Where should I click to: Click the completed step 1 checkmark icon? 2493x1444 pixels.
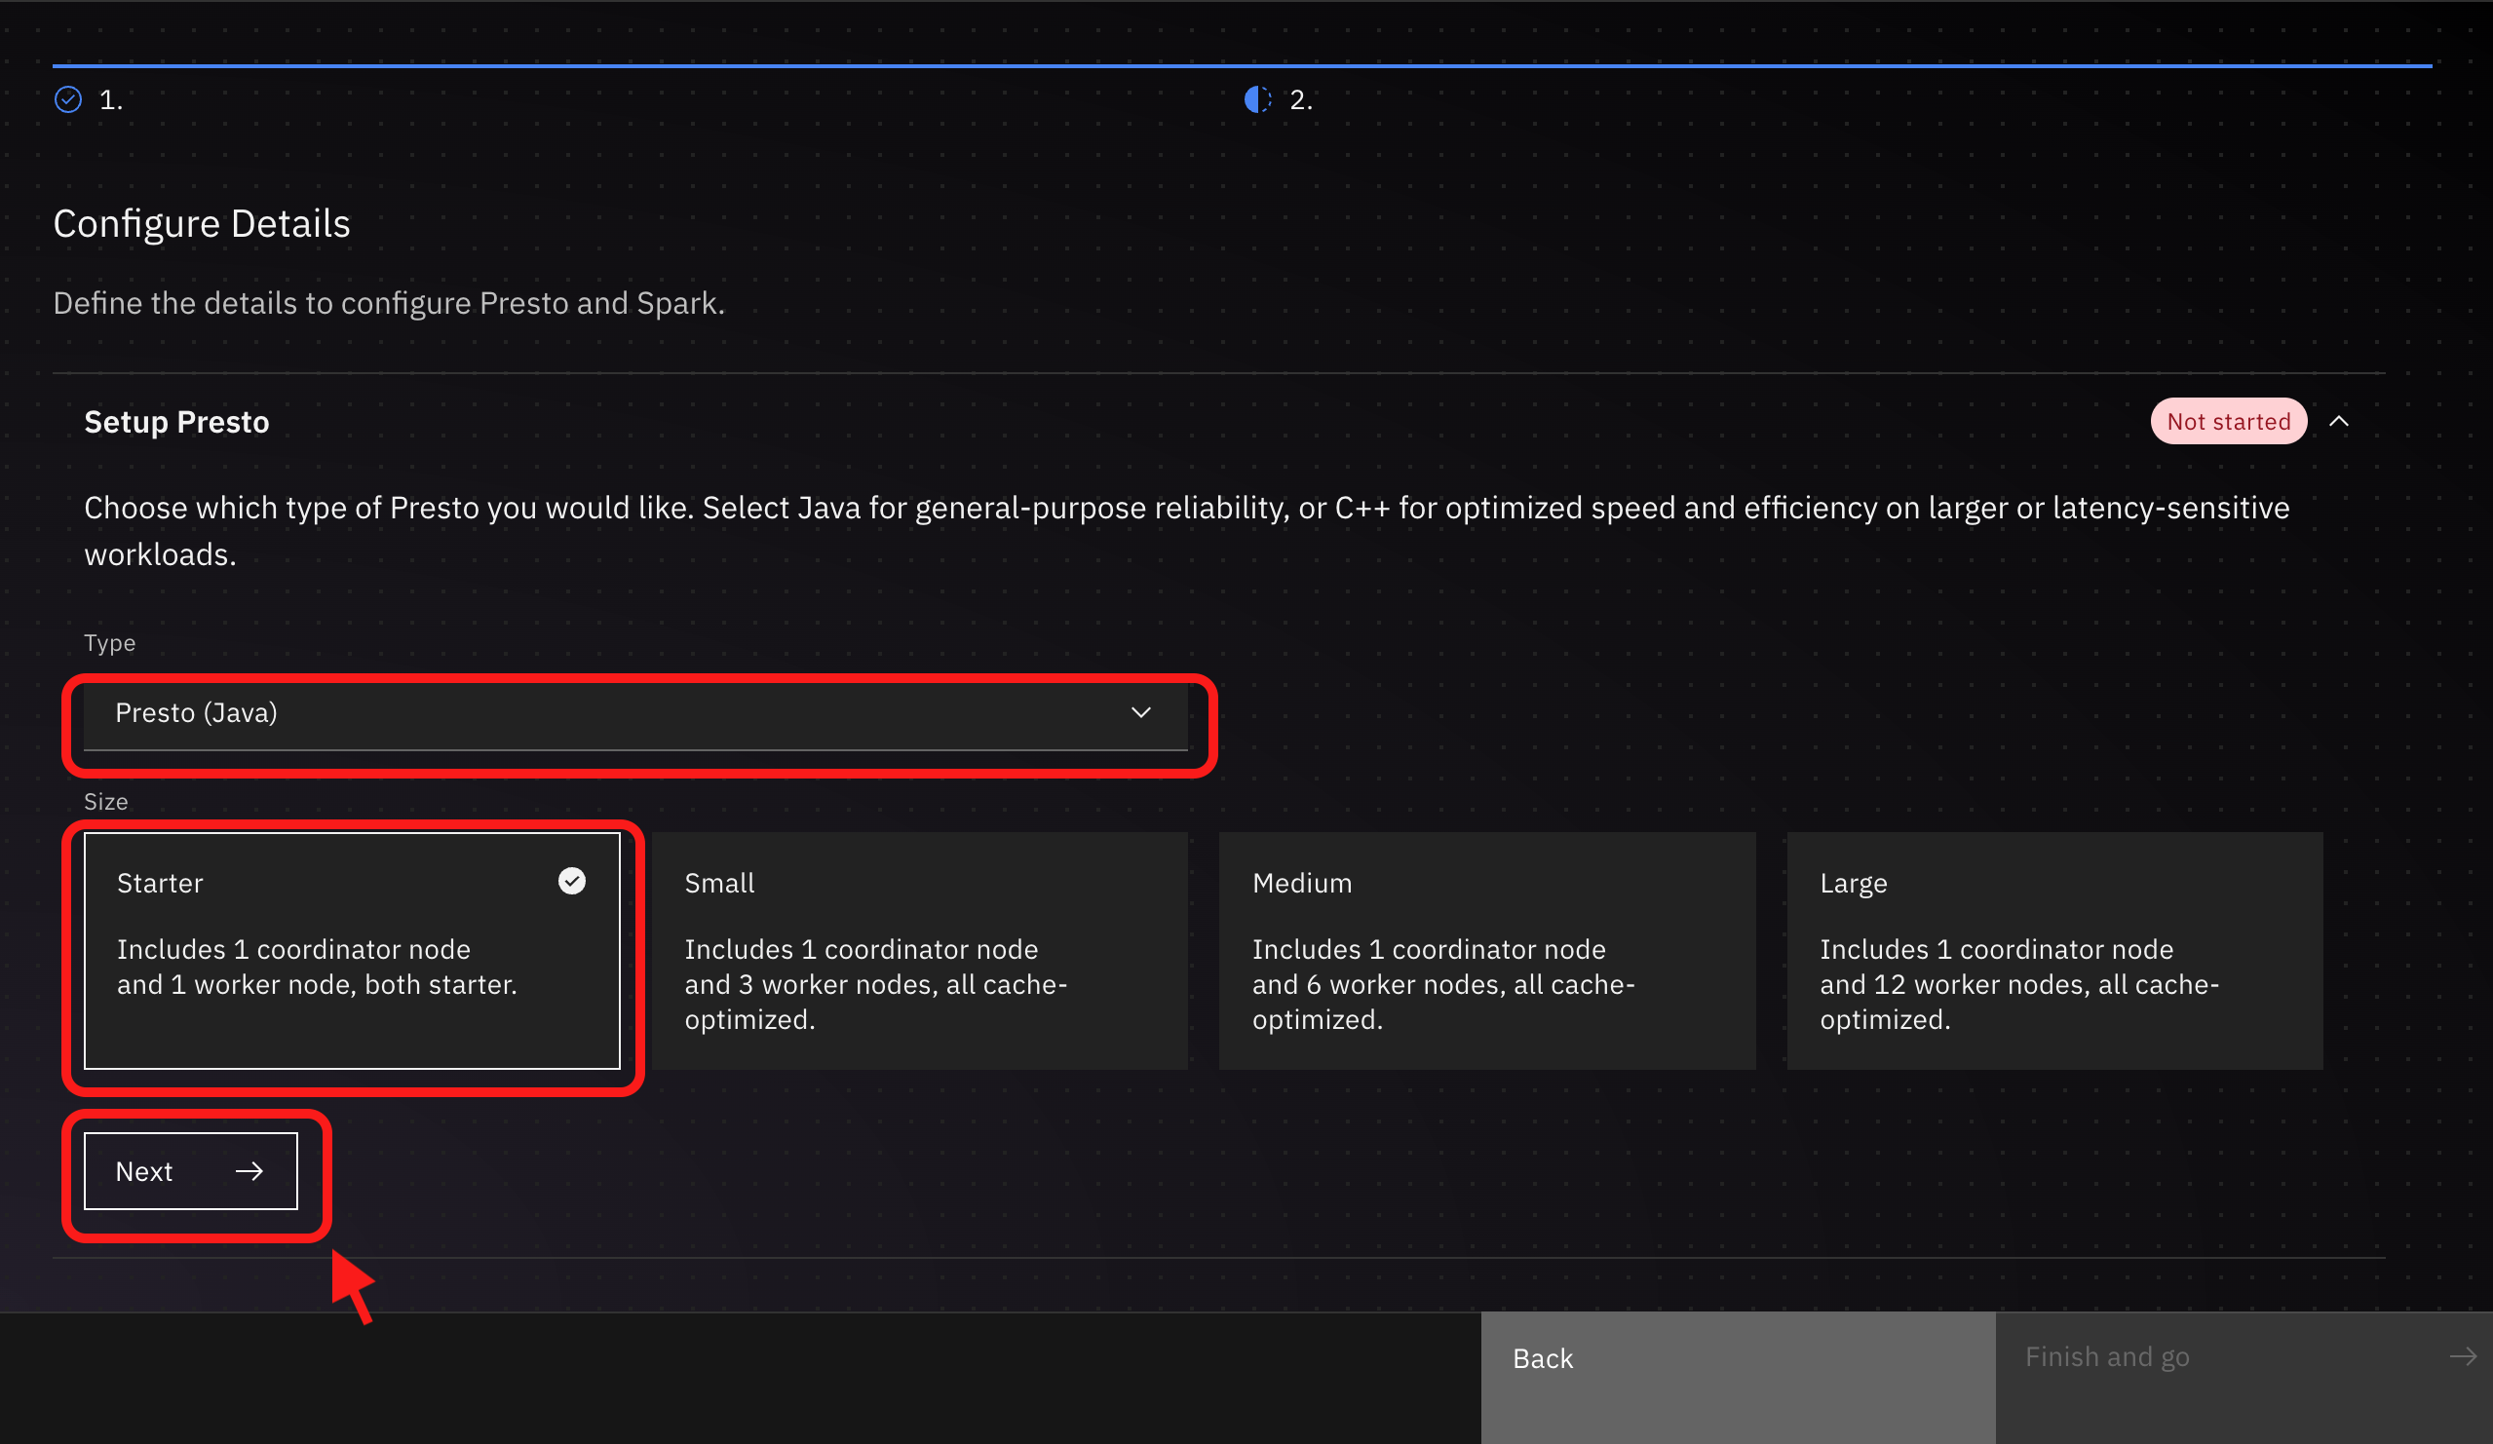[68, 100]
